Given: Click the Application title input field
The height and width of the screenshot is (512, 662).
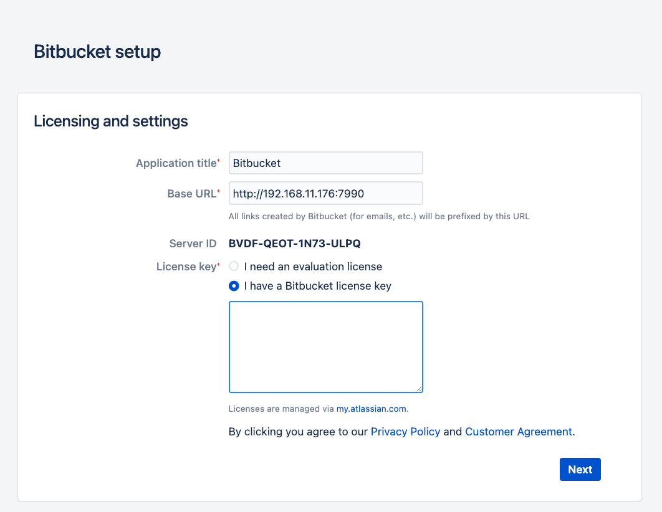Looking at the screenshot, I should tap(325, 163).
